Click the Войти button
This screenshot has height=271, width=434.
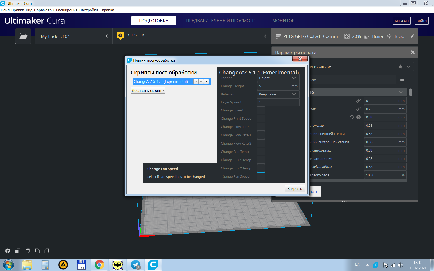[x=422, y=21]
